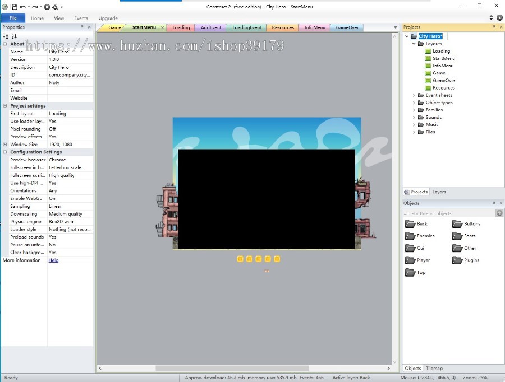Pin the Projects panel

[494, 27]
